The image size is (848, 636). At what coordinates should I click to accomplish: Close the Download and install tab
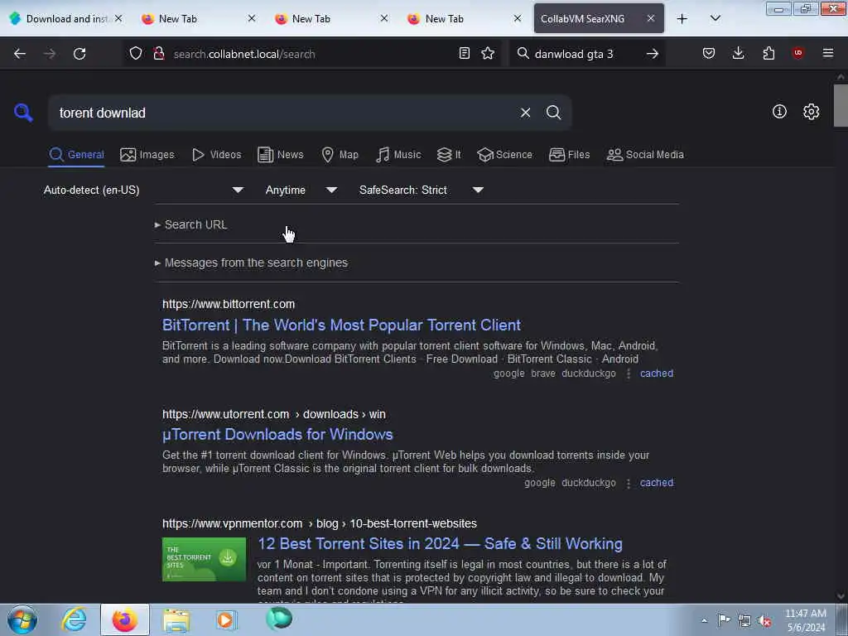click(x=118, y=18)
